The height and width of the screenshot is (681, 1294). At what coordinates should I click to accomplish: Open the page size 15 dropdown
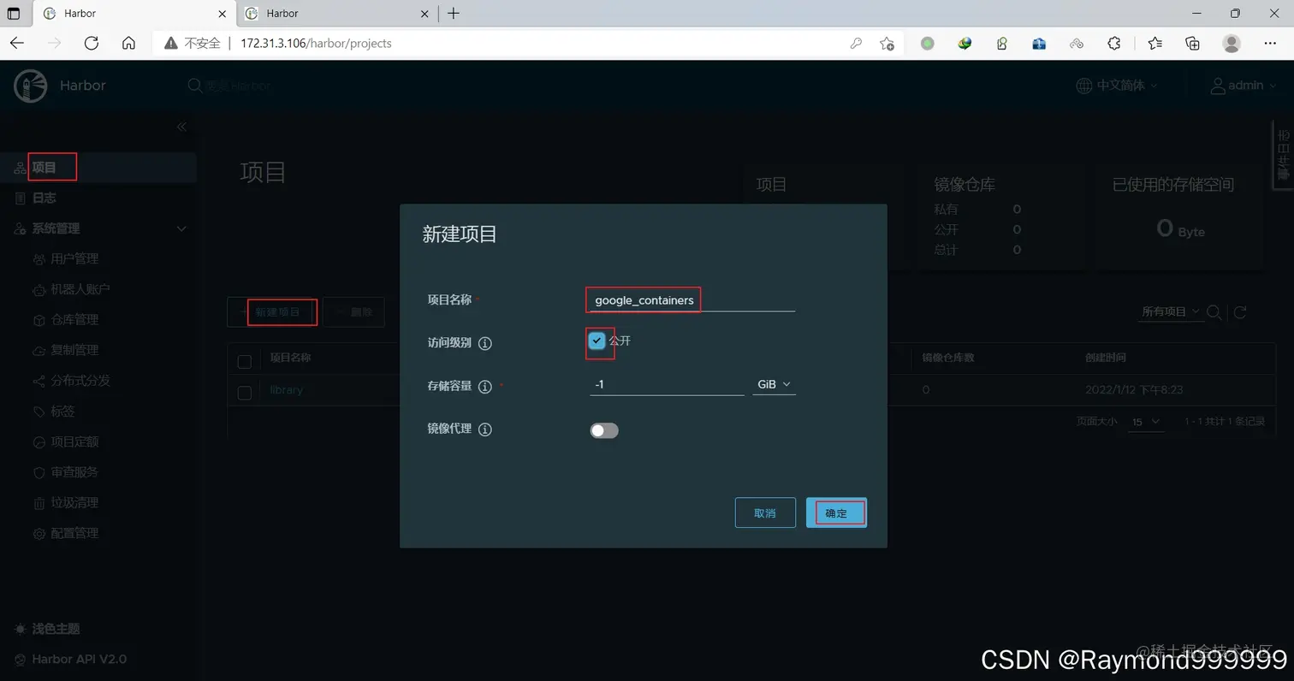click(1145, 422)
